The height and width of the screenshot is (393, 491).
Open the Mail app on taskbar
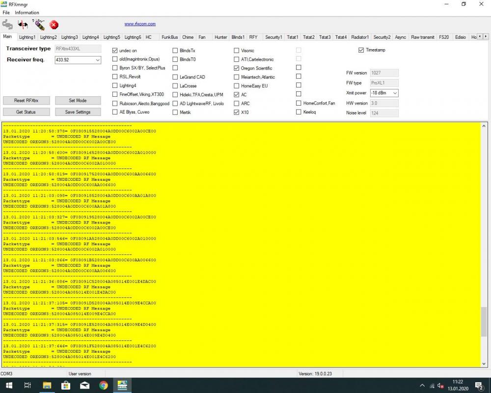(x=84, y=385)
